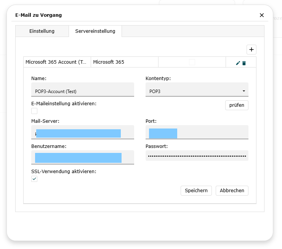
Task: Focus the Name field containing POP3-Account (Test)
Action: click(82, 91)
